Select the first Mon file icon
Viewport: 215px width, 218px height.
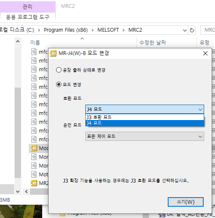(34, 157)
